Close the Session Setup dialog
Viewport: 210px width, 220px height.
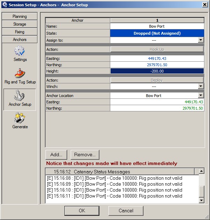point(204,5)
